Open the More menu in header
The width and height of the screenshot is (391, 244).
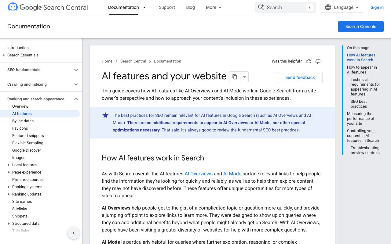pyautogui.click(x=214, y=7)
